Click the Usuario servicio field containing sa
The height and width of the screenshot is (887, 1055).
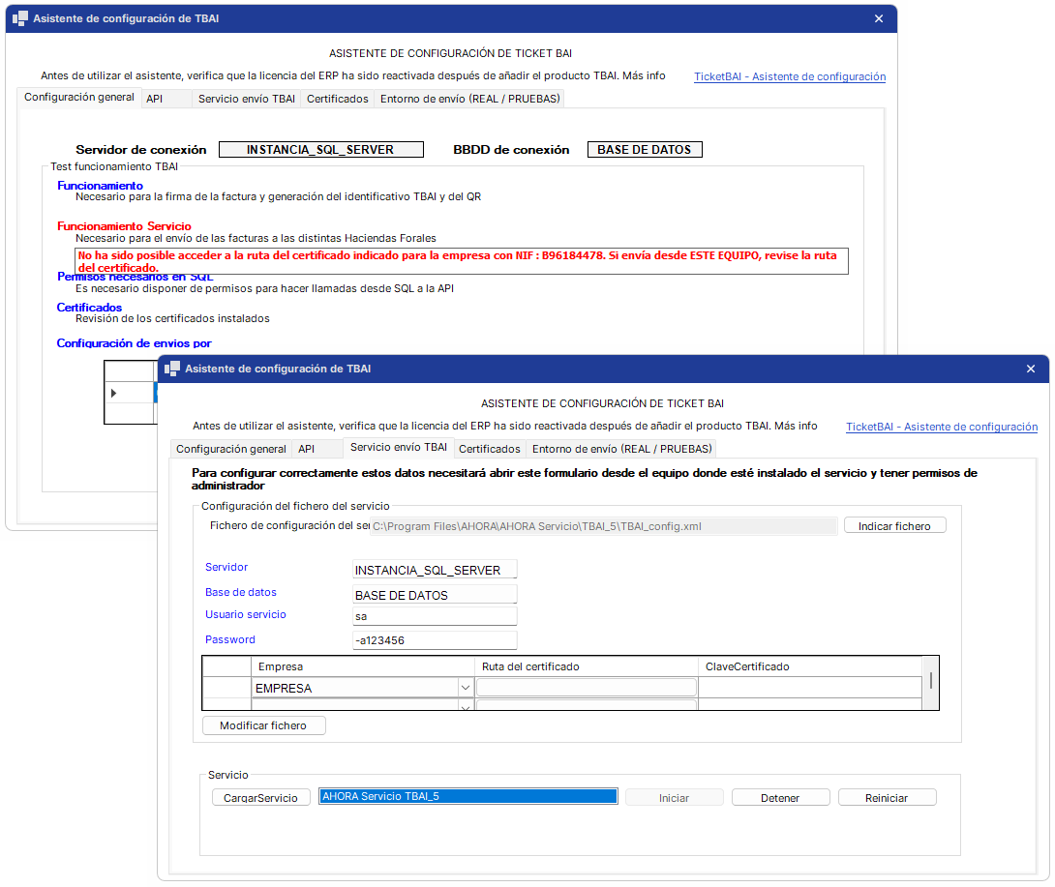coord(435,616)
